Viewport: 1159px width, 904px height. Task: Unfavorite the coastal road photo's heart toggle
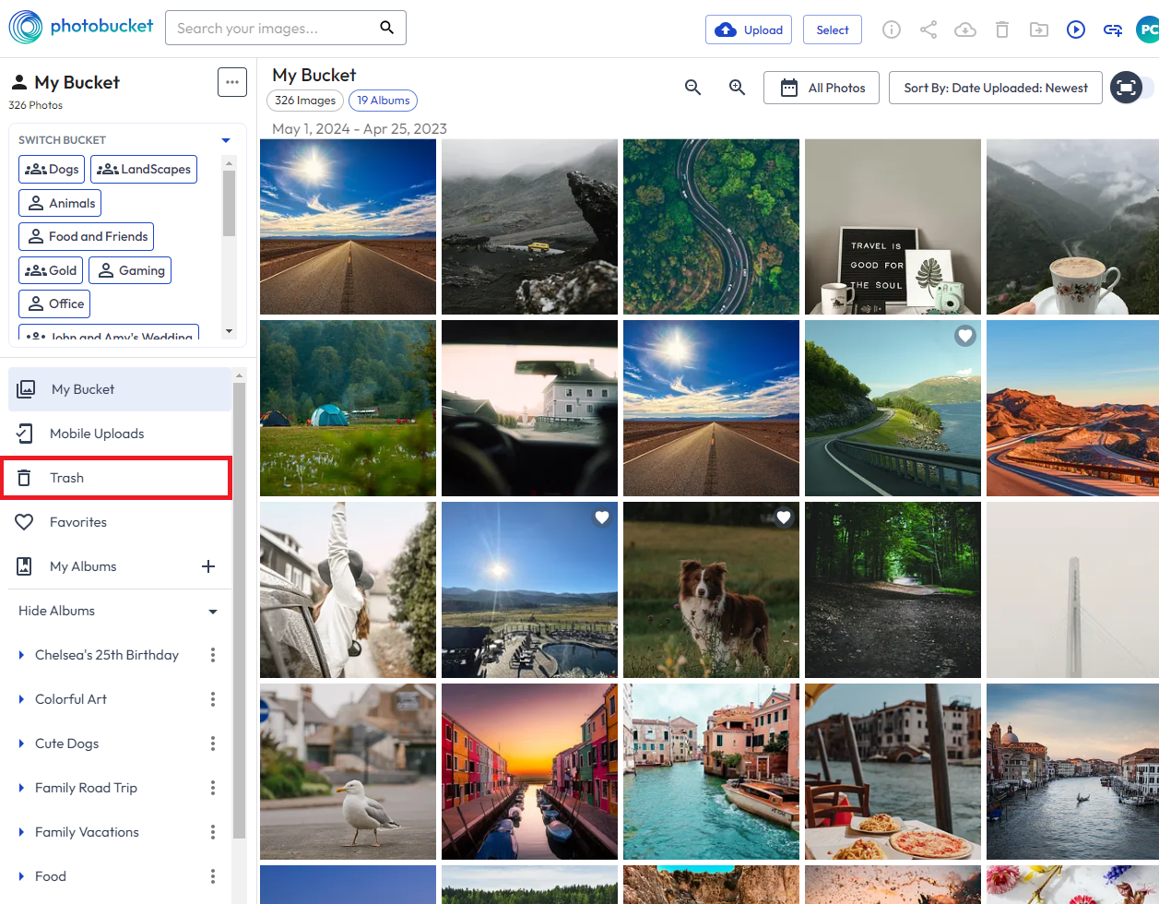[x=965, y=336]
